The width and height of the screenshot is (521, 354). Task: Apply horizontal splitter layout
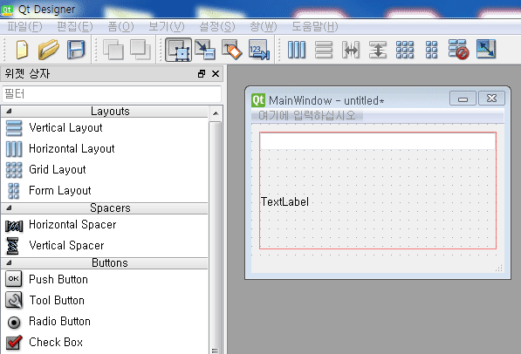(351, 50)
